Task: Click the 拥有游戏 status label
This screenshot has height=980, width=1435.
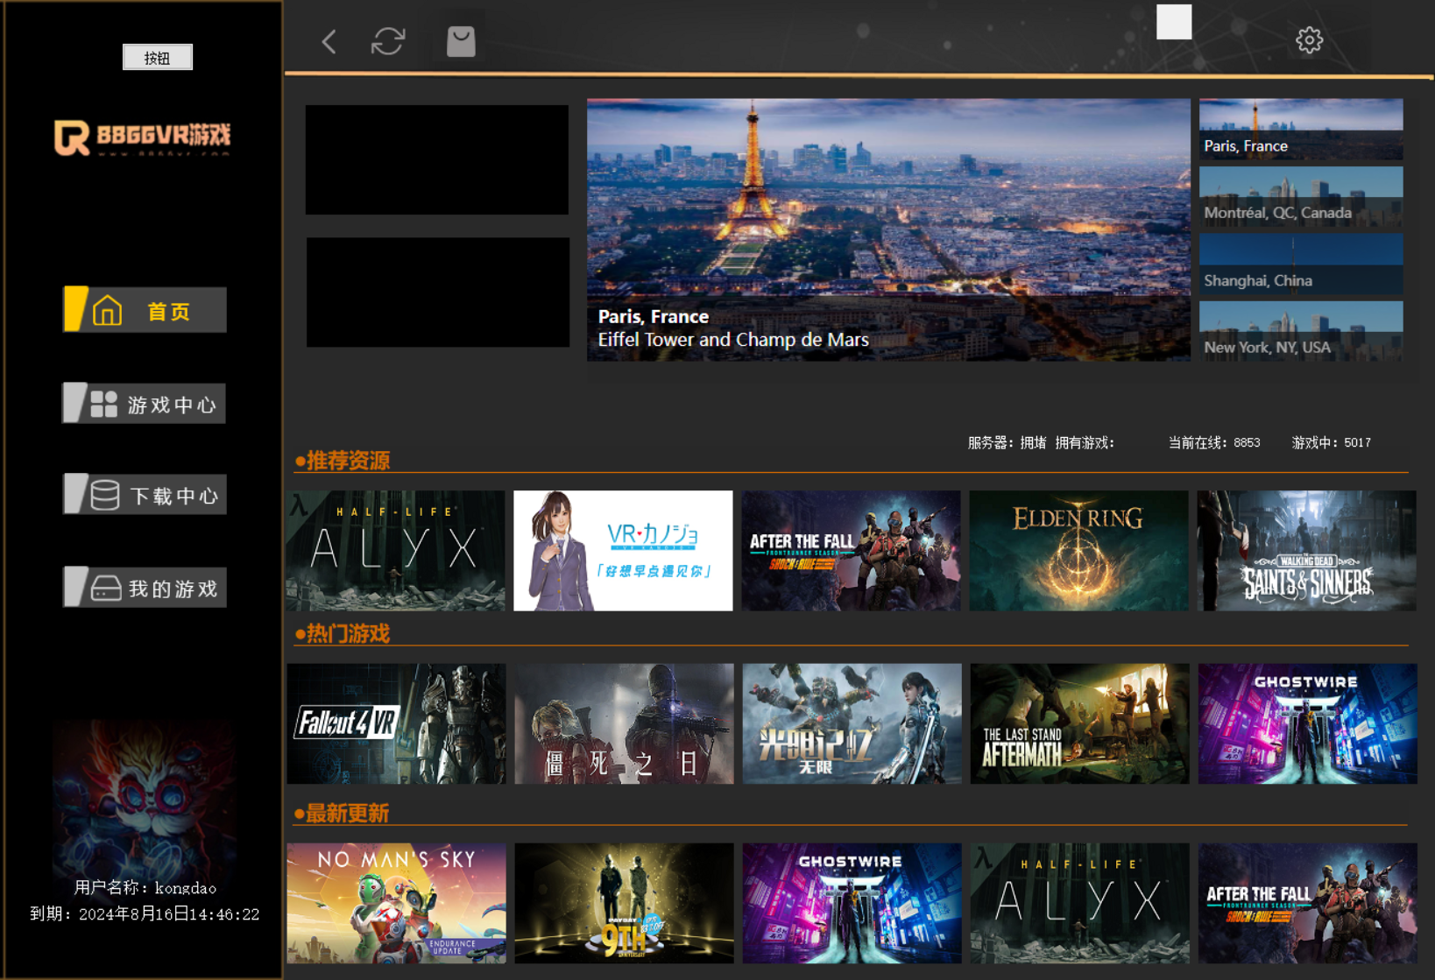Action: pos(1085,443)
